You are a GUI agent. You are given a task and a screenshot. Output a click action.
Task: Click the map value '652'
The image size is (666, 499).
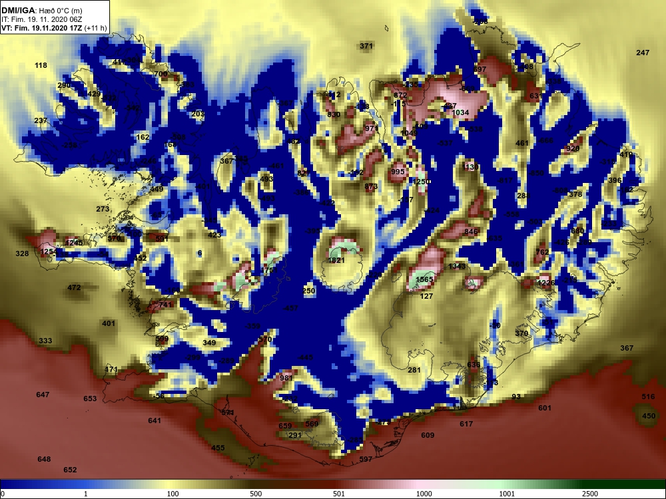pyautogui.click(x=70, y=470)
